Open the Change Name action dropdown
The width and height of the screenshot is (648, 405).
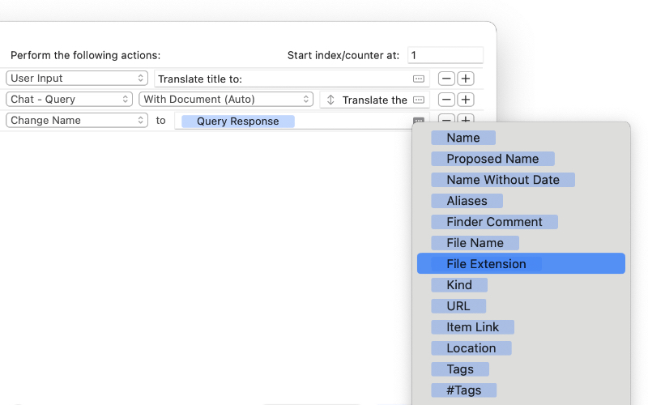(76, 120)
